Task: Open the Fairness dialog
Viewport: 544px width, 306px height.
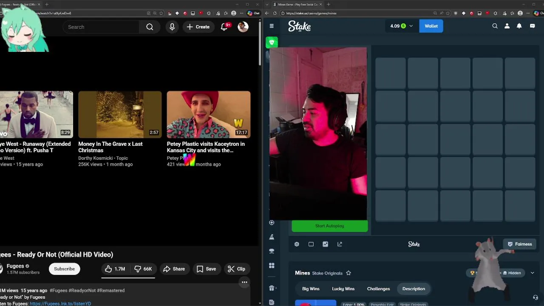Action: [x=520, y=244]
